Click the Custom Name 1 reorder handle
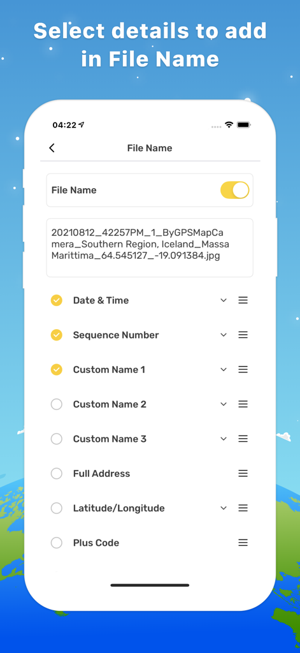The image size is (300, 653). (x=243, y=369)
